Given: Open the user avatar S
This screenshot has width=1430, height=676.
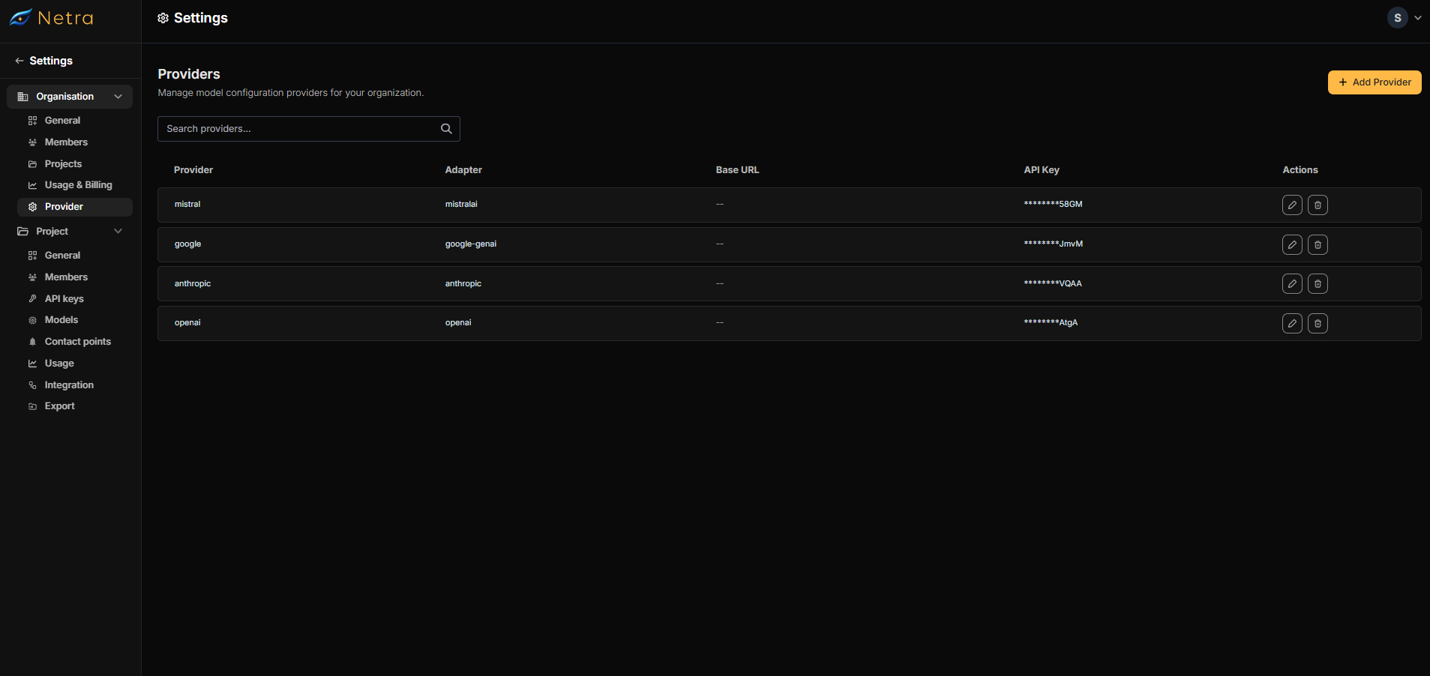Looking at the screenshot, I should coord(1397,18).
